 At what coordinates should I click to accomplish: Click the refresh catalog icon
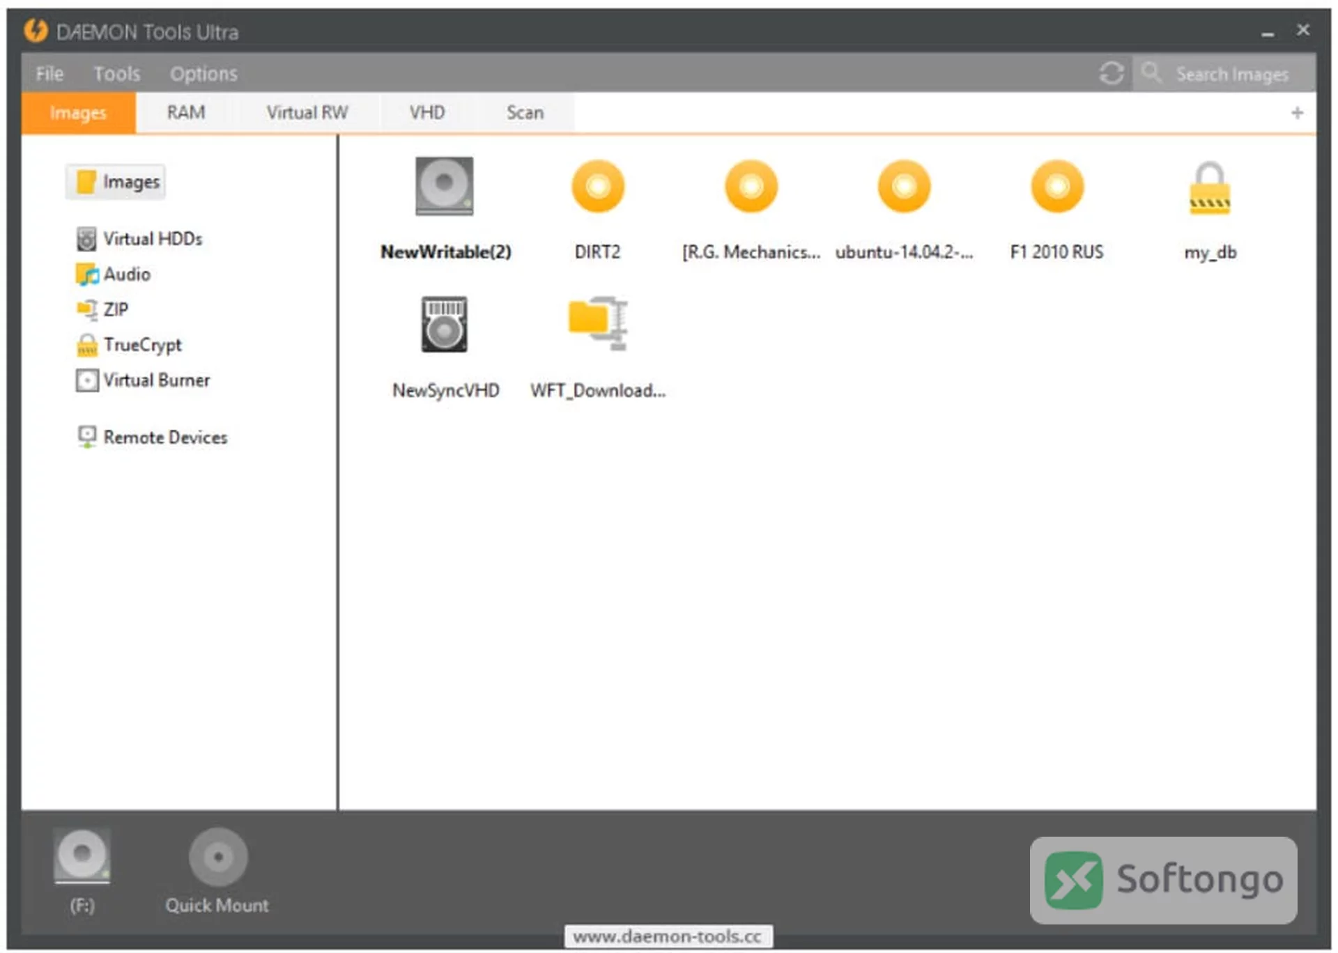1112,73
